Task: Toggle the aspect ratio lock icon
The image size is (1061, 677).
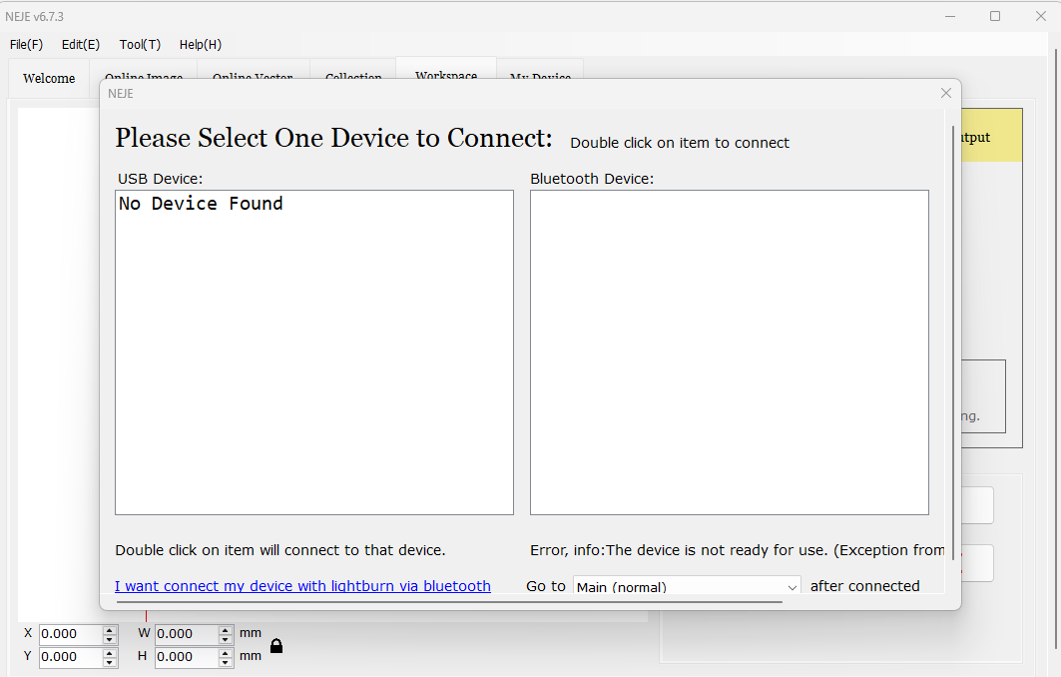Action: point(276,646)
